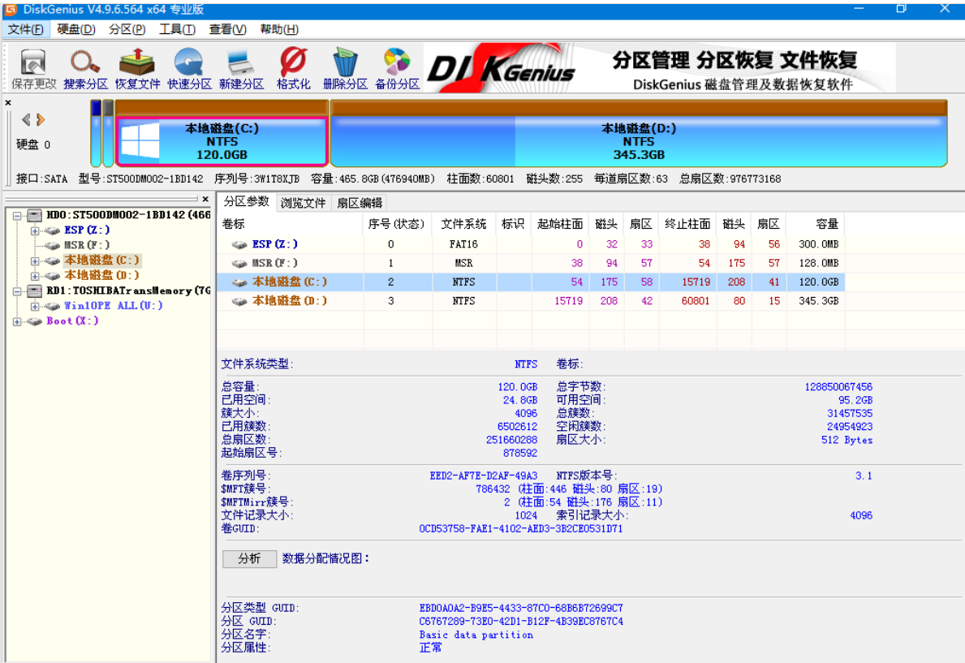This screenshot has height=663, width=965.
Task: Select the 格式化 format tool
Action: (293, 68)
